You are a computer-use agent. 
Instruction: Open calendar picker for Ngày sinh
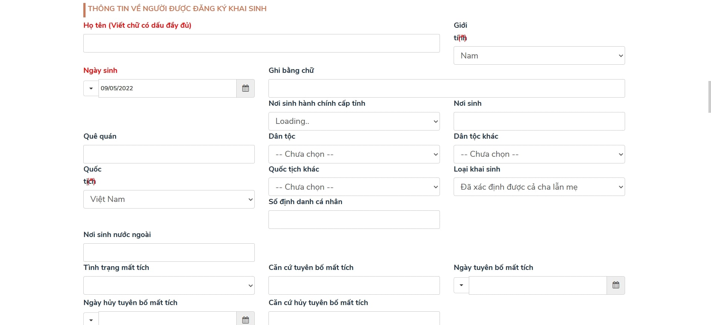(245, 88)
